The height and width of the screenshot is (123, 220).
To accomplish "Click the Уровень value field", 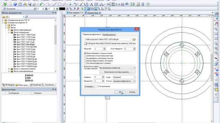I will click(98, 77).
